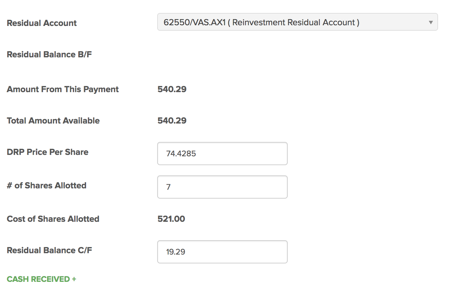Open the Residual Account dropdown

297,22
